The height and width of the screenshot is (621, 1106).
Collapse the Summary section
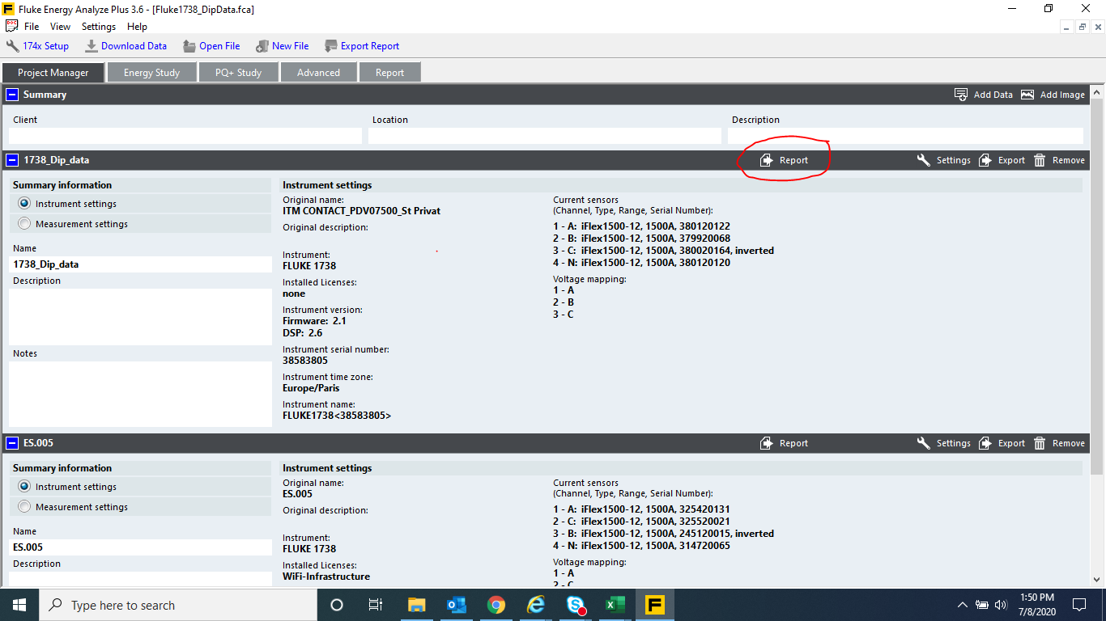(x=12, y=95)
